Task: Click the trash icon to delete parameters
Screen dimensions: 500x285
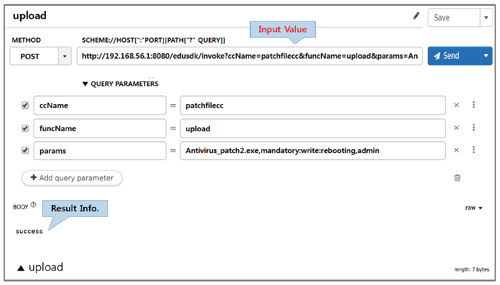Action: click(457, 178)
